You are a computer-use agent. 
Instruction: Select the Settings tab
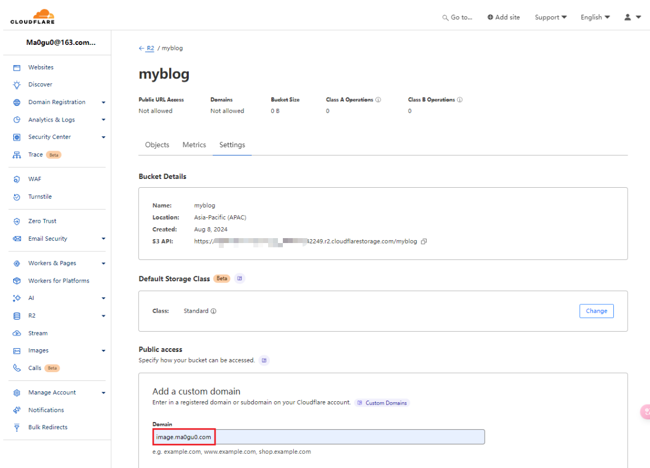pos(232,145)
